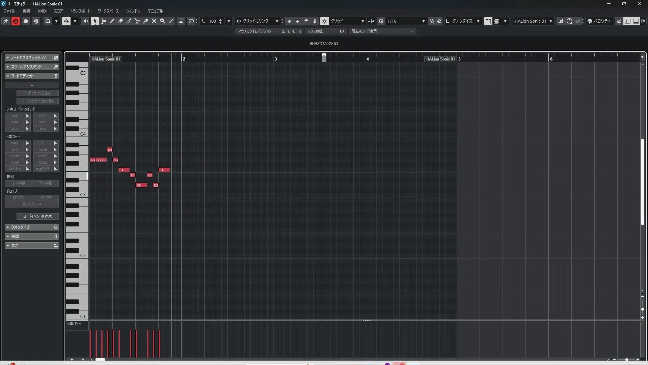Select the Draw pencil tool
The height and width of the screenshot is (365, 648).
tap(112, 21)
